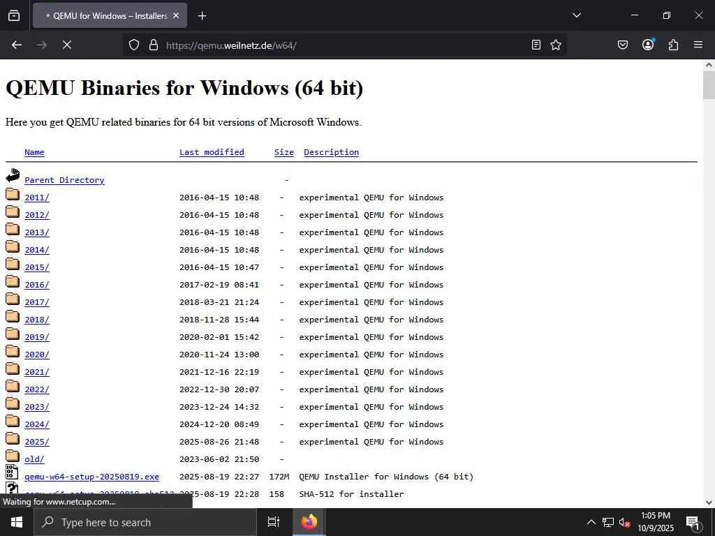Click the 172M file size text
The image size is (715, 536).
coord(279,477)
